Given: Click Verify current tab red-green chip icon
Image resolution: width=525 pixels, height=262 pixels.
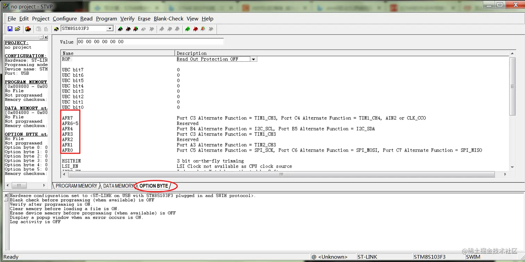Looking at the screenshot, I should coord(136,29).
